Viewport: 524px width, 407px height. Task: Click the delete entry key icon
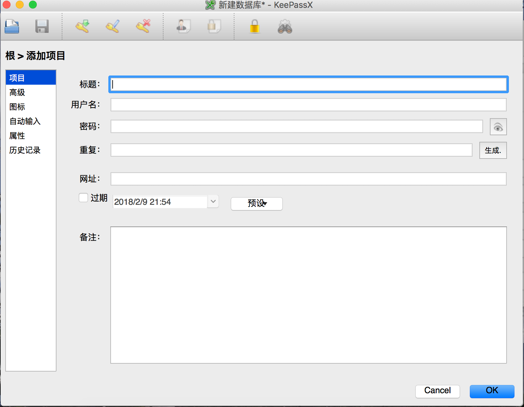(x=143, y=27)
